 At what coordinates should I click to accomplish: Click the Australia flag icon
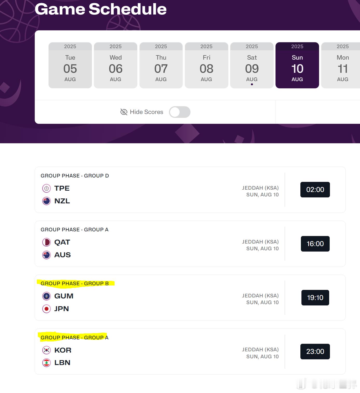[x=46, y=255]
